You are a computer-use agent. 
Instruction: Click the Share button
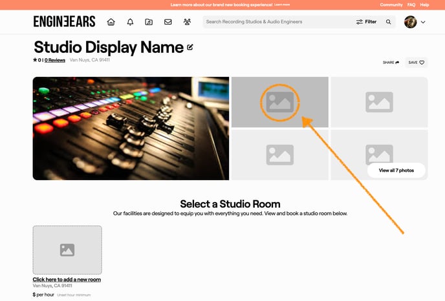click(x=391, y=63)
